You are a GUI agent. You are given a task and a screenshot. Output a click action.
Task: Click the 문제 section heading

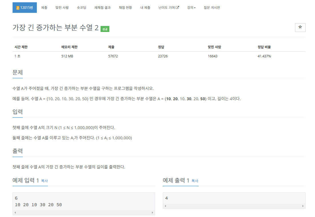(x=18, y=73)
